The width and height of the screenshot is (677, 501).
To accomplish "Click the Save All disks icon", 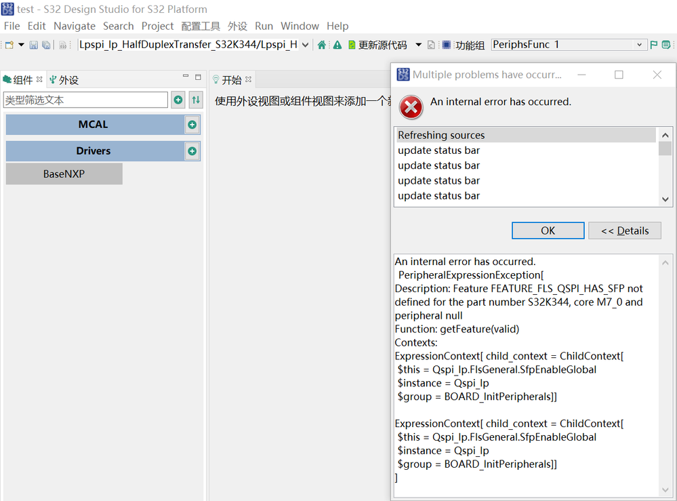I will click(x=46, y=45).
